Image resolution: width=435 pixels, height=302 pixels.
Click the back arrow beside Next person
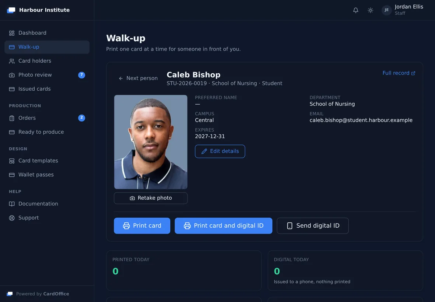pos(121,78)
